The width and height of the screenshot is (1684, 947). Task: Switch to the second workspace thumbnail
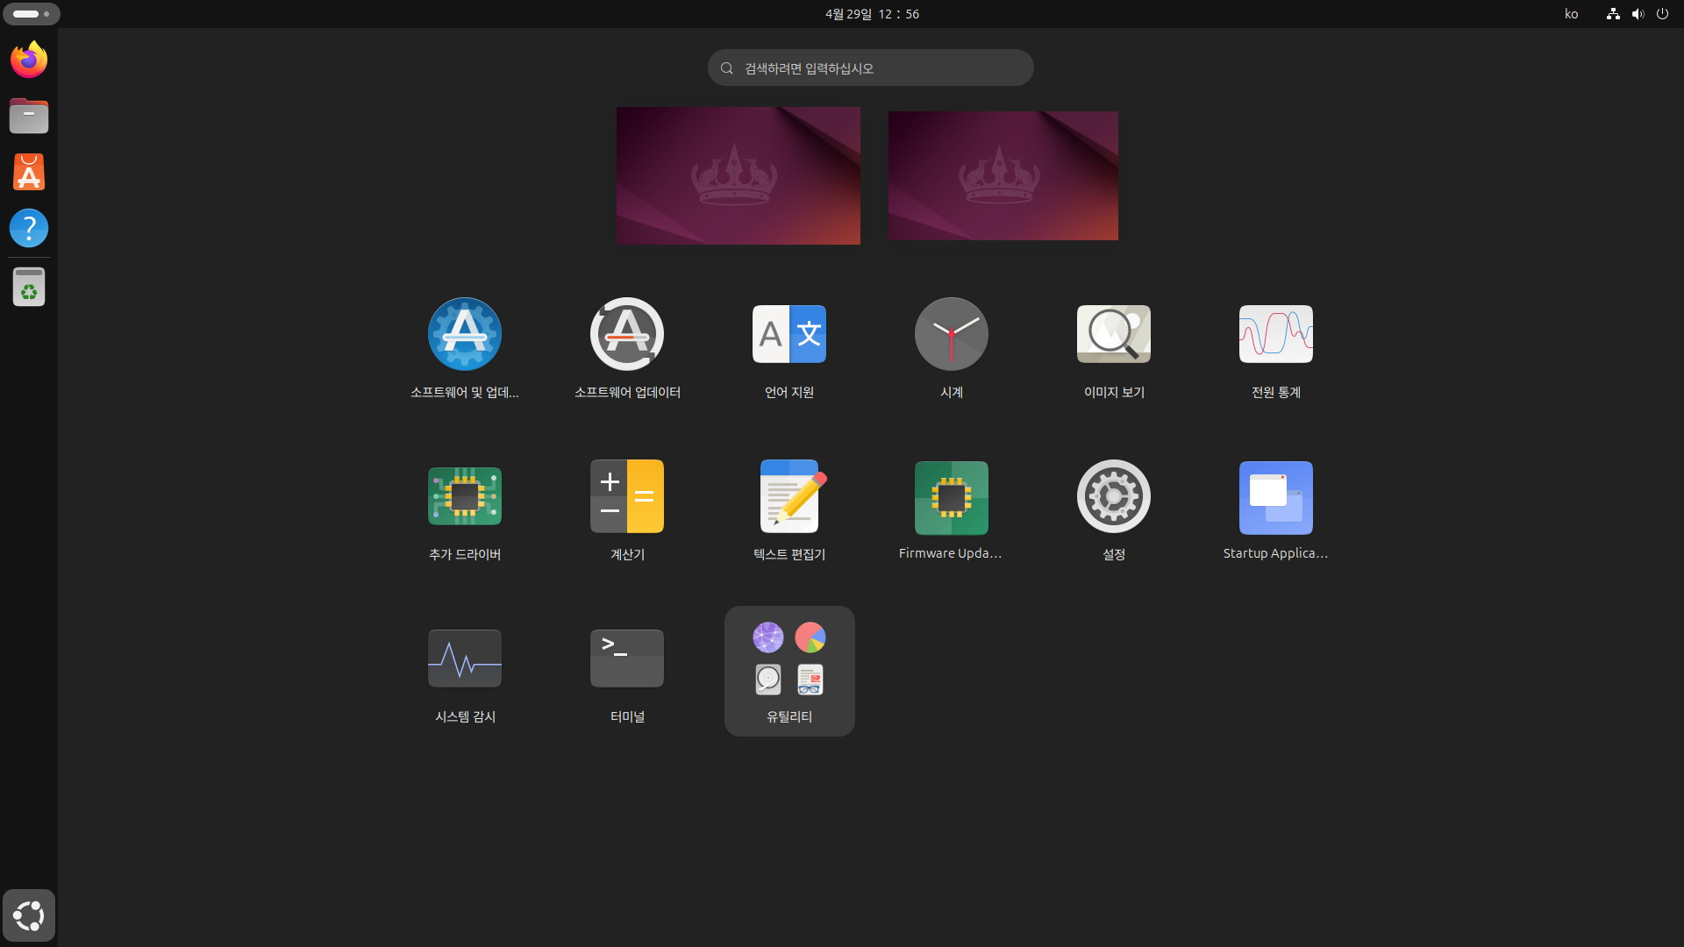coord(1003,175)
